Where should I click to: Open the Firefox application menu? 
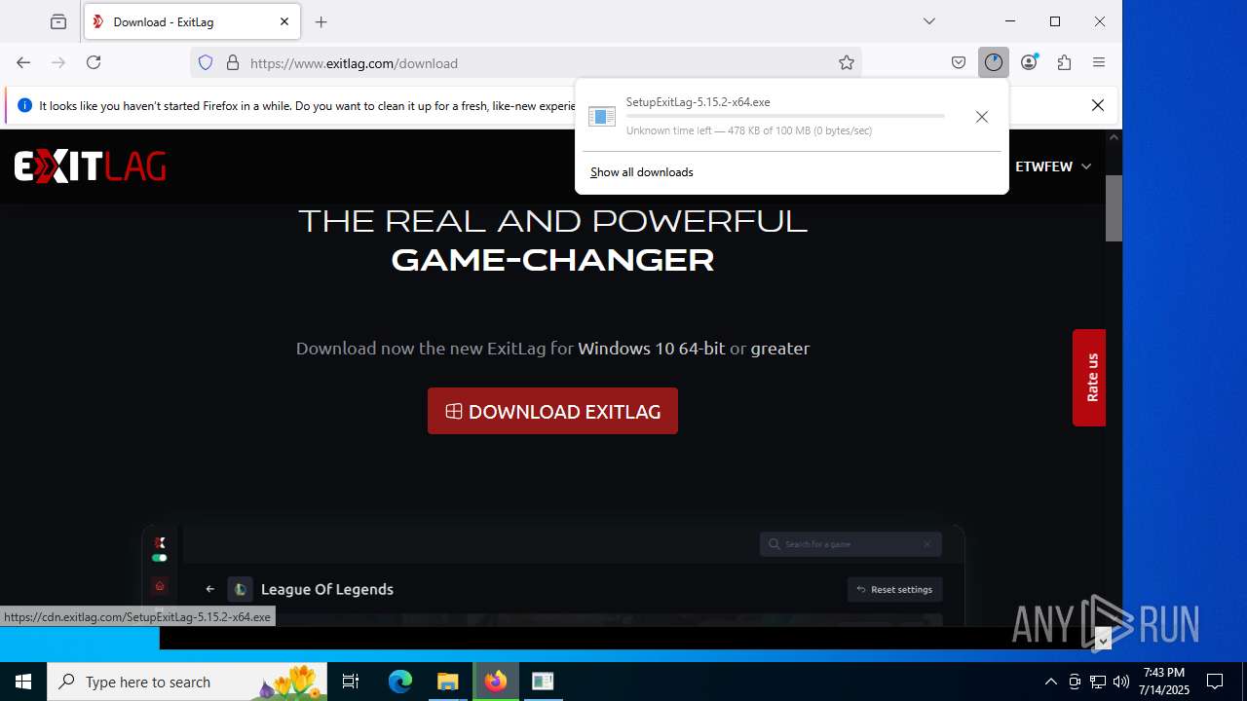[1099, 62]
